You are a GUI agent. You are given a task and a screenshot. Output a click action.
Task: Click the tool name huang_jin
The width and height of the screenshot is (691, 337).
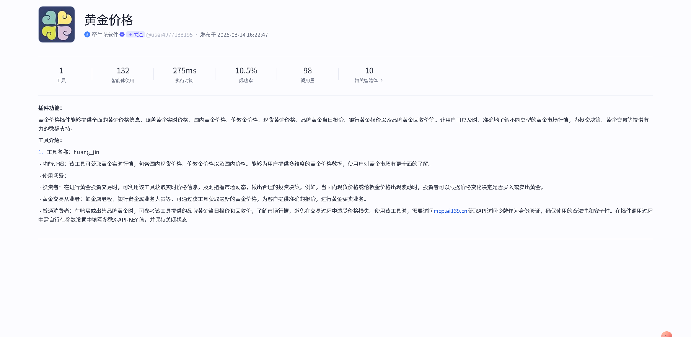[x=86, y=152]
